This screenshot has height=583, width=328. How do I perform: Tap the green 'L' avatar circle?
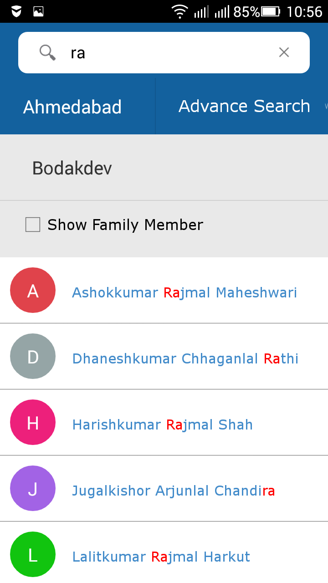tap(33, 555)
